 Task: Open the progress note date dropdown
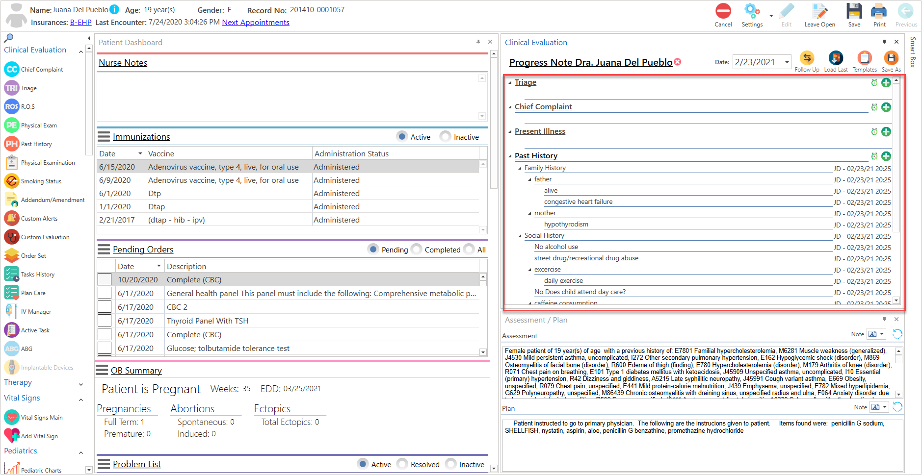tap(787, 62)
